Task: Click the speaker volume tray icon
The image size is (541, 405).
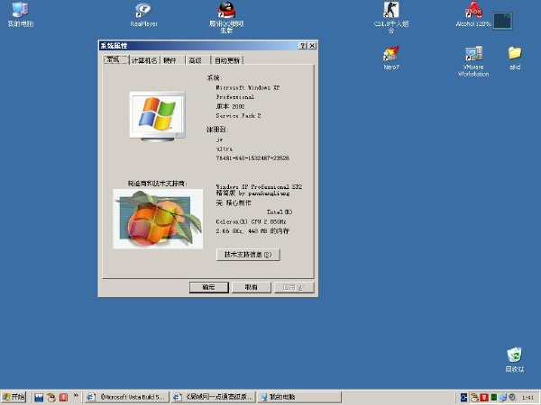Action: click(x=511, y=398)
